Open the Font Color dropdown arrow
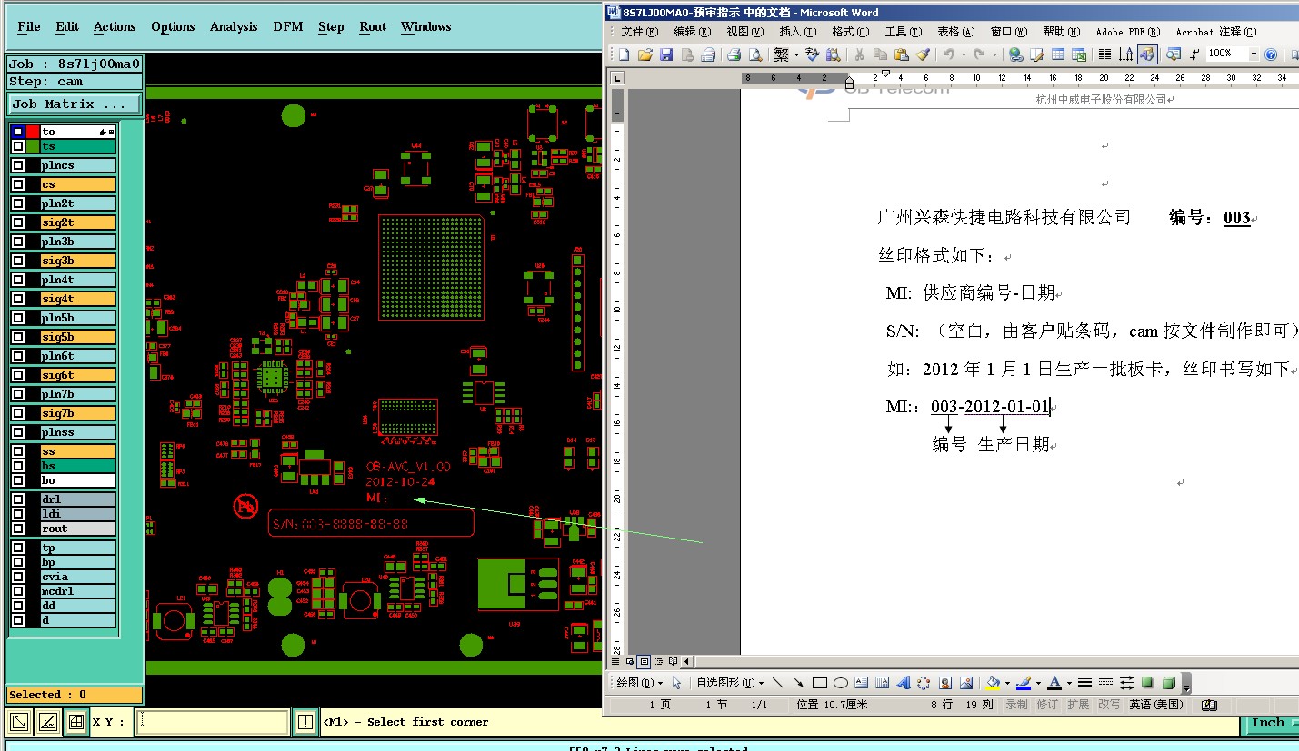Image resolution: width=1299 pixels, height=751 pixels. (x=1069, y=683)
